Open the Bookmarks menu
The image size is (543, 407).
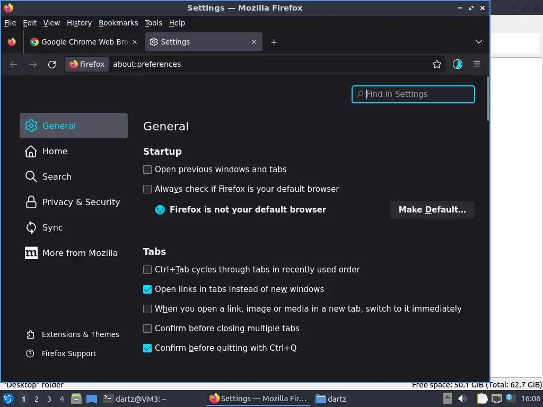tap(118, 23)
